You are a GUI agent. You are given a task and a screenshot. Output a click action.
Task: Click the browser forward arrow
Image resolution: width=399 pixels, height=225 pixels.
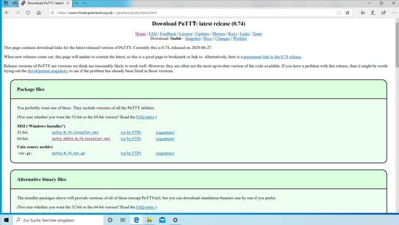(17, 13)
